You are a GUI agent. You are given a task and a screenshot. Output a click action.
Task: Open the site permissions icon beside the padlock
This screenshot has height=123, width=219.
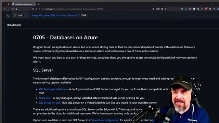pyautogui.click(x=39, y=9)
